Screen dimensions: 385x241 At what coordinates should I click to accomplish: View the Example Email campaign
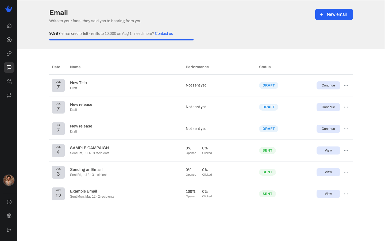(328, 194)
